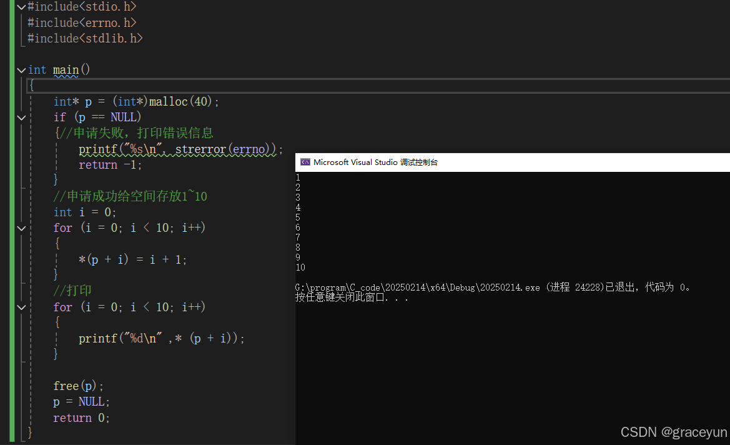
Task: Click the printf("%d\n") line
Action: coord(162,339)
